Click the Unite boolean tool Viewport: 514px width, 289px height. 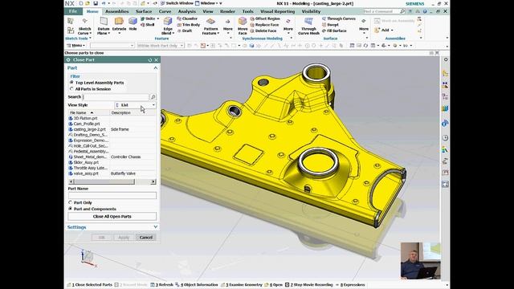[148, 18]
